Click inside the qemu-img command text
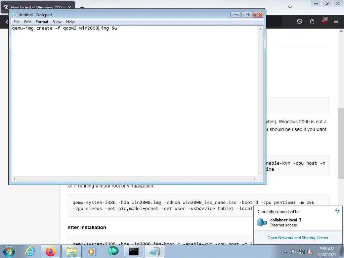Viewport: 344px width, 258px height. (64, 28)
